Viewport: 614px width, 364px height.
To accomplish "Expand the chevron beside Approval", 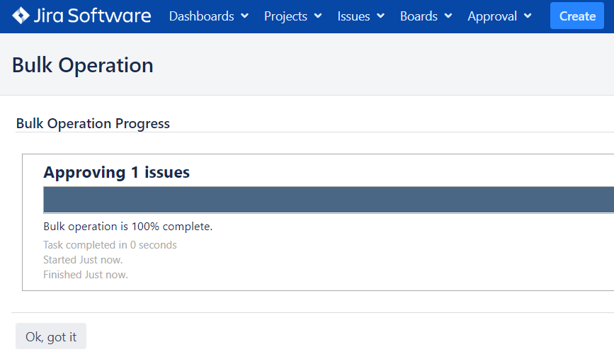I will coord(528,16).
